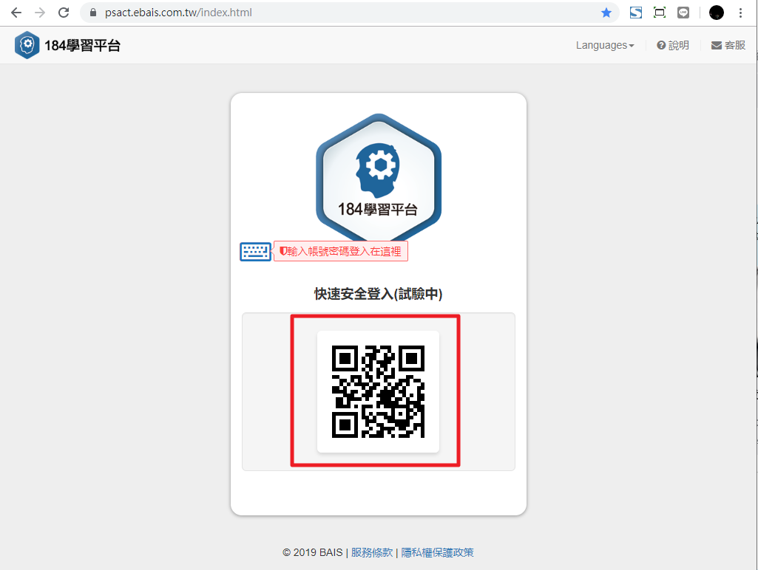This screenshot has height=570, width=758.
Task: Click the large hexagon 184學習平台 logo
Action: coord(379,178)
